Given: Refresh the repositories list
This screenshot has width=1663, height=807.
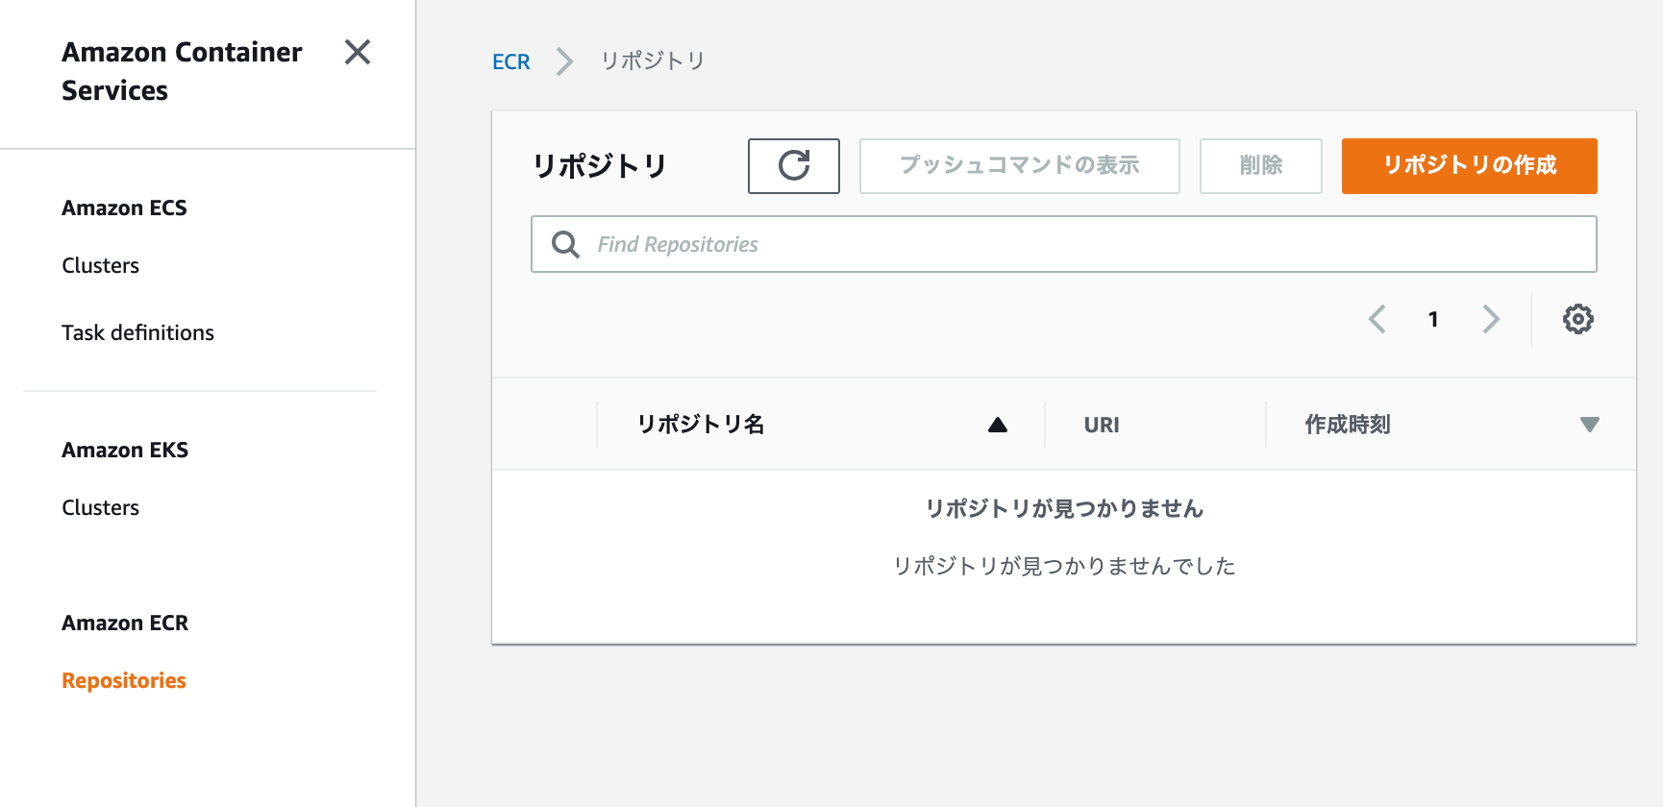Looking at the screenshot, I should coord(794,166).
